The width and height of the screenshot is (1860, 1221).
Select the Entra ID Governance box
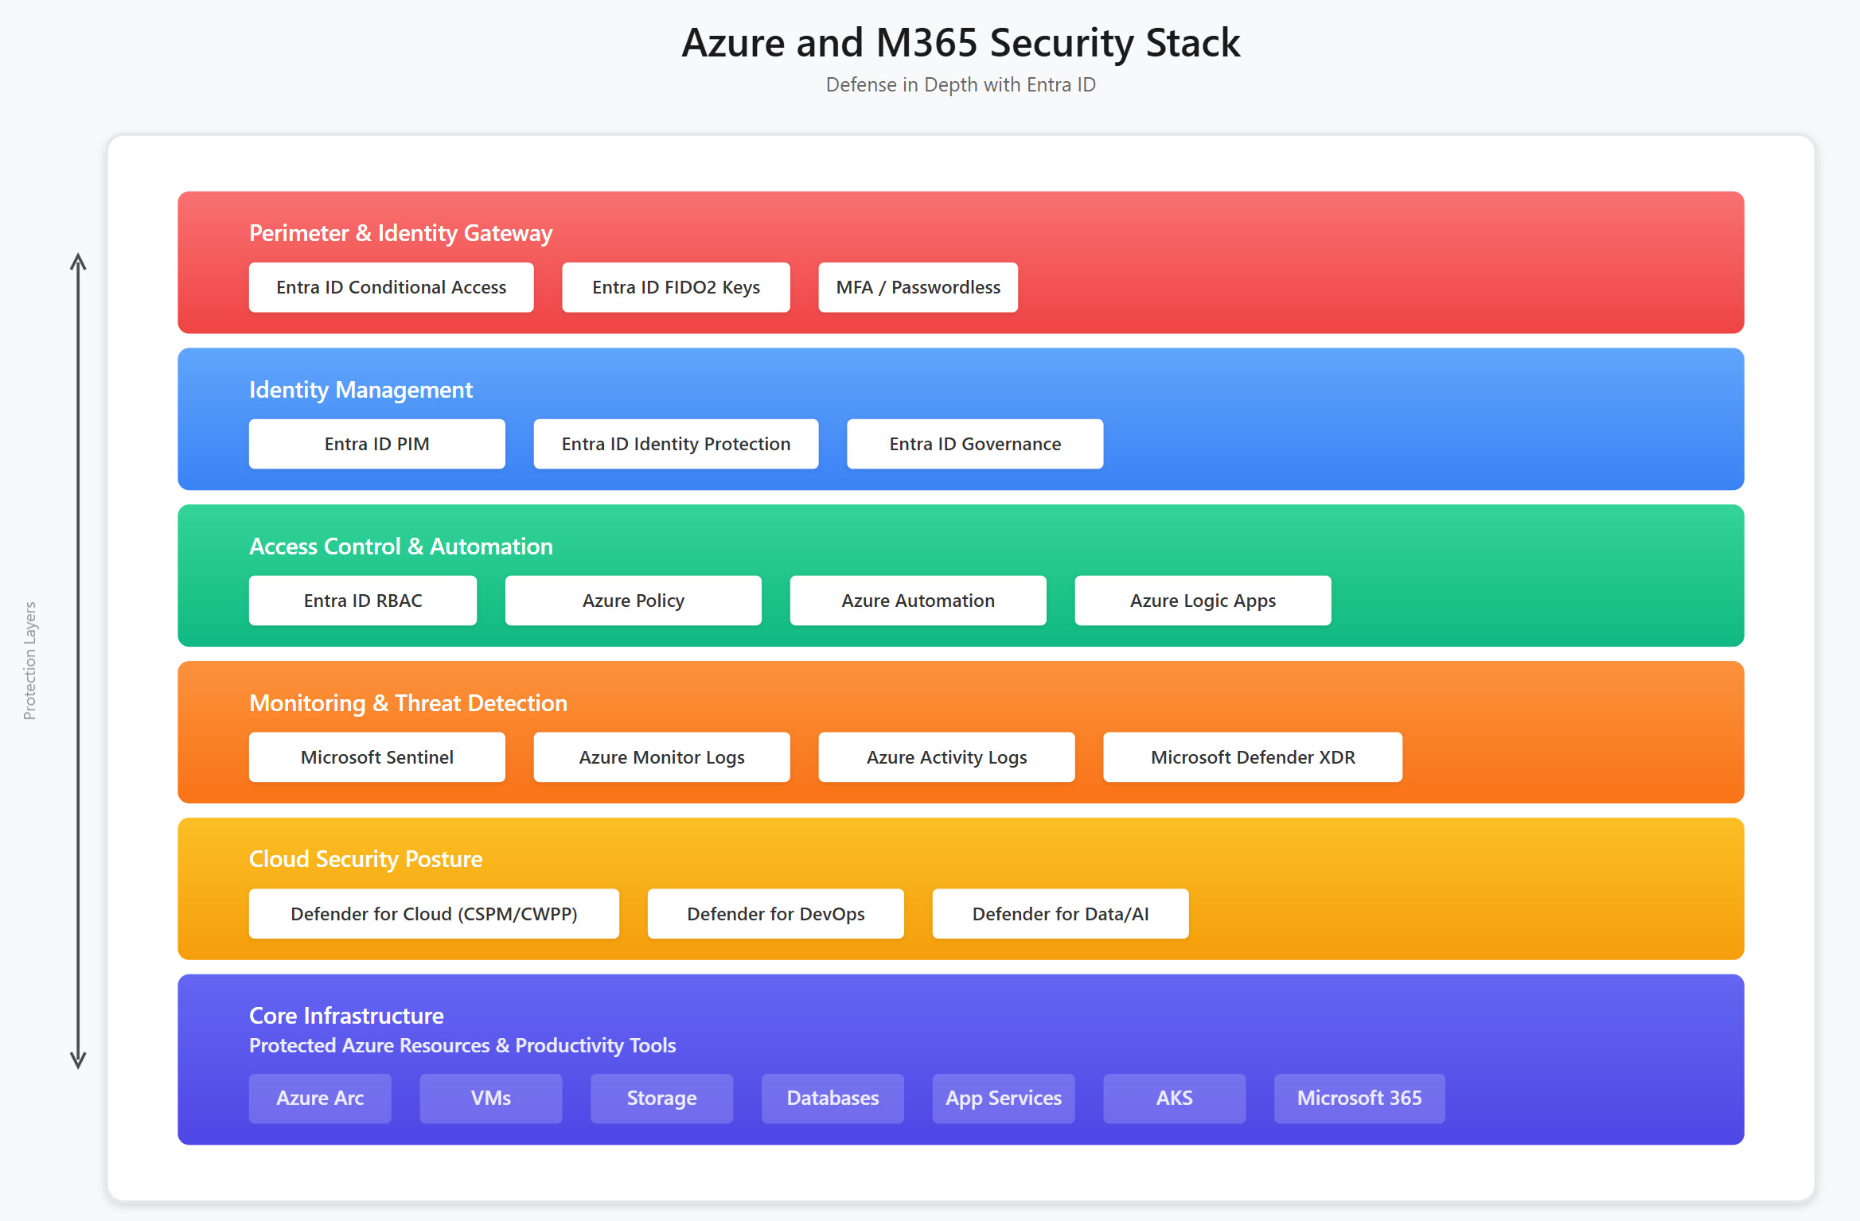point(975,444)
